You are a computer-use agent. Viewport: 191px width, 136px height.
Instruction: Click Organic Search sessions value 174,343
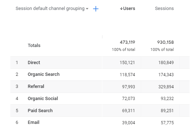click(x=166, y=74)
